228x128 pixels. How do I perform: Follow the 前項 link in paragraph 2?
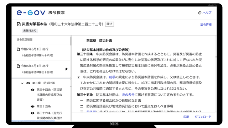pyautogui.click(x=112, y=77)
